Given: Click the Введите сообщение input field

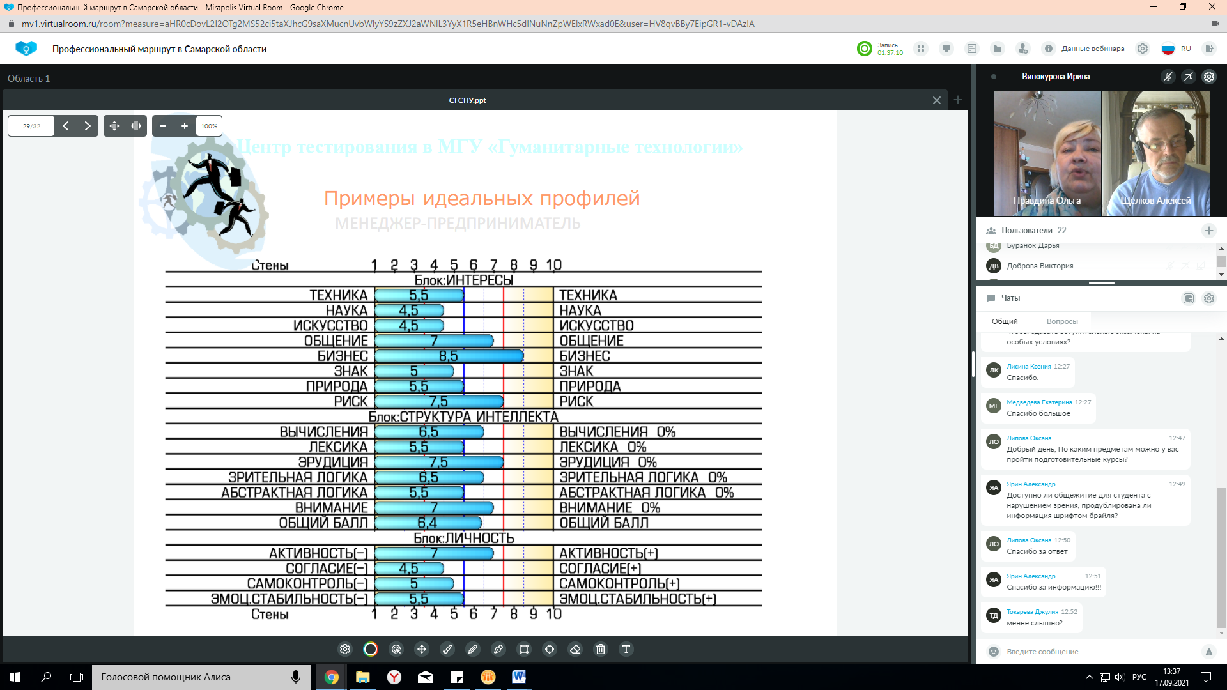Looking at the screenshot, I should (x=1100, y=652).
